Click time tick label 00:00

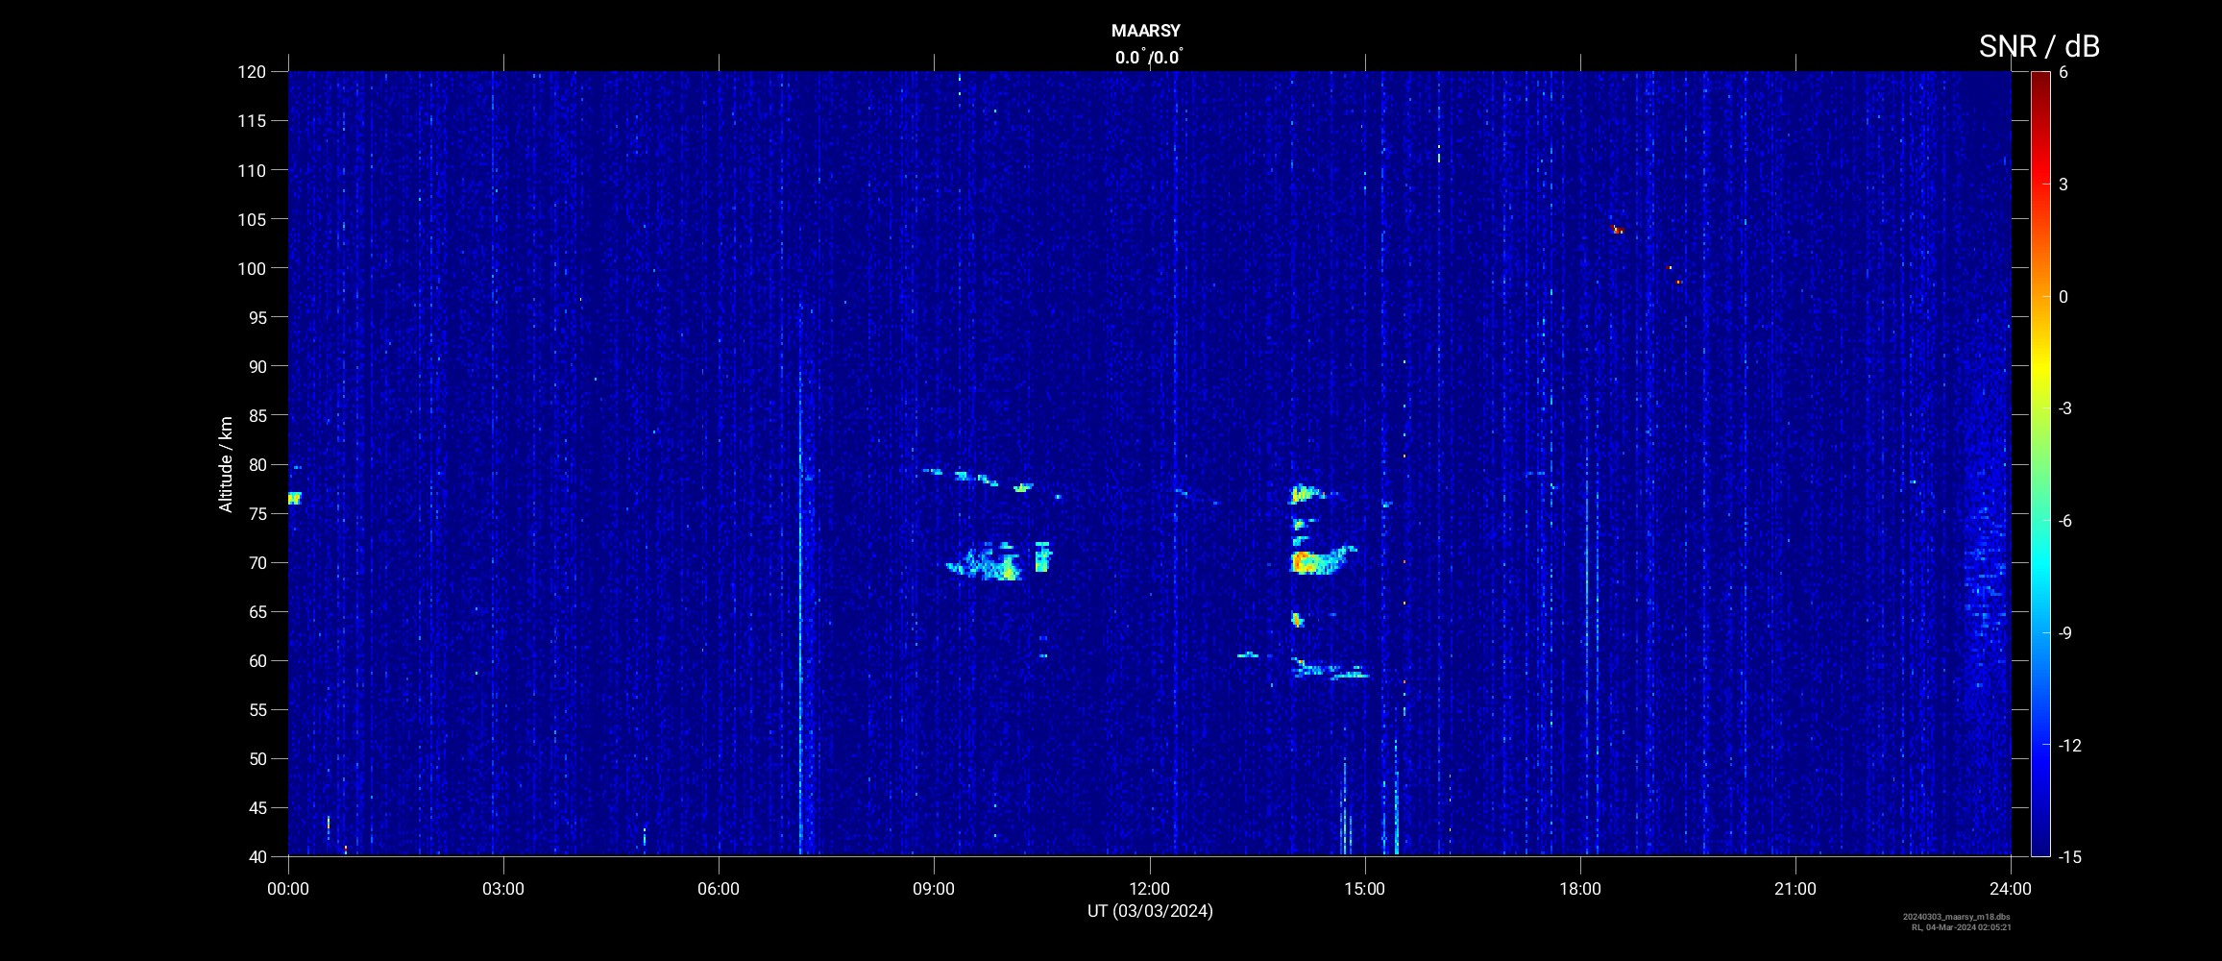(288, 889)
